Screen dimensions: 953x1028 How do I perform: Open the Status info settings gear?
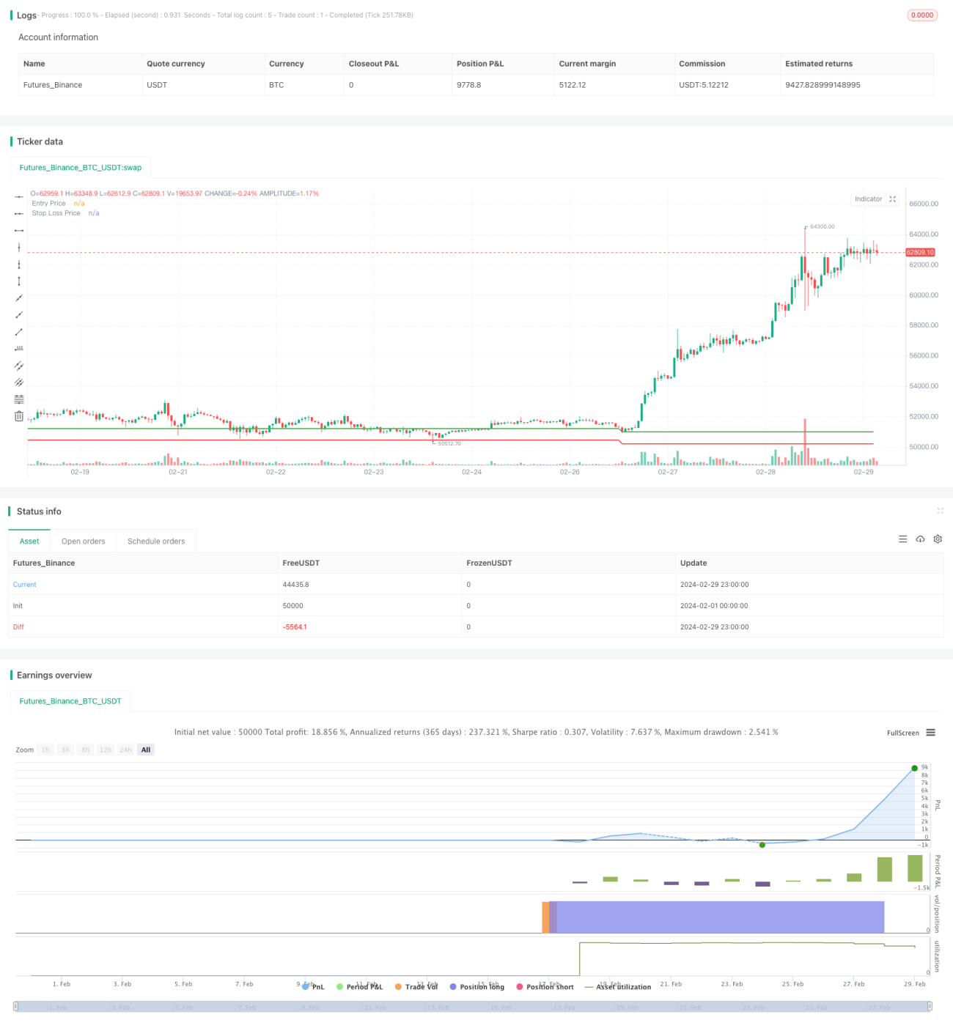click(x=938, y=539)
